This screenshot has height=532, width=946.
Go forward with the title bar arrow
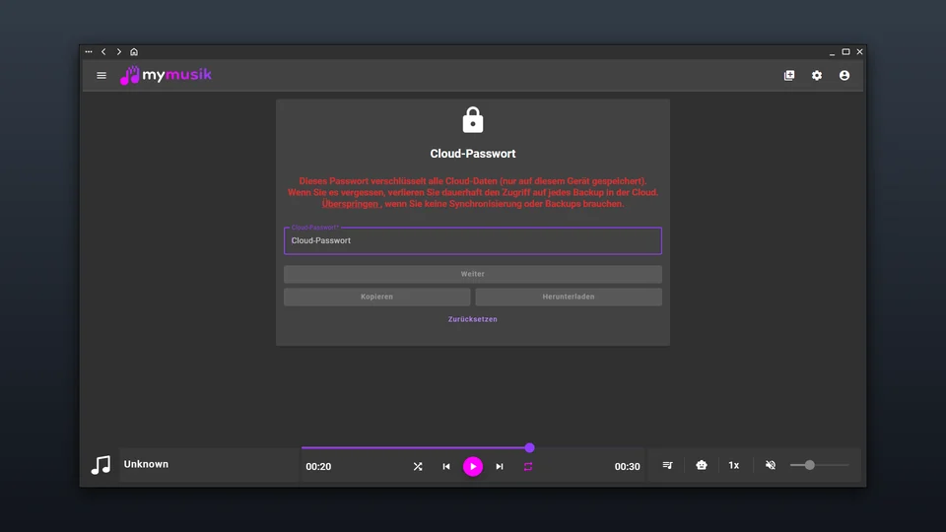coord(119,52)
